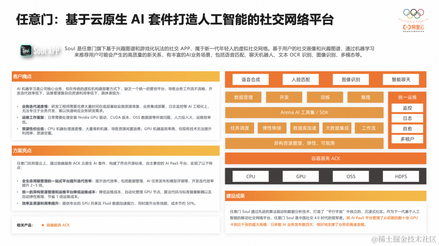Viewport: 439px width, 246px height.
Task: Click the 工作流 block
Action: 369,128
